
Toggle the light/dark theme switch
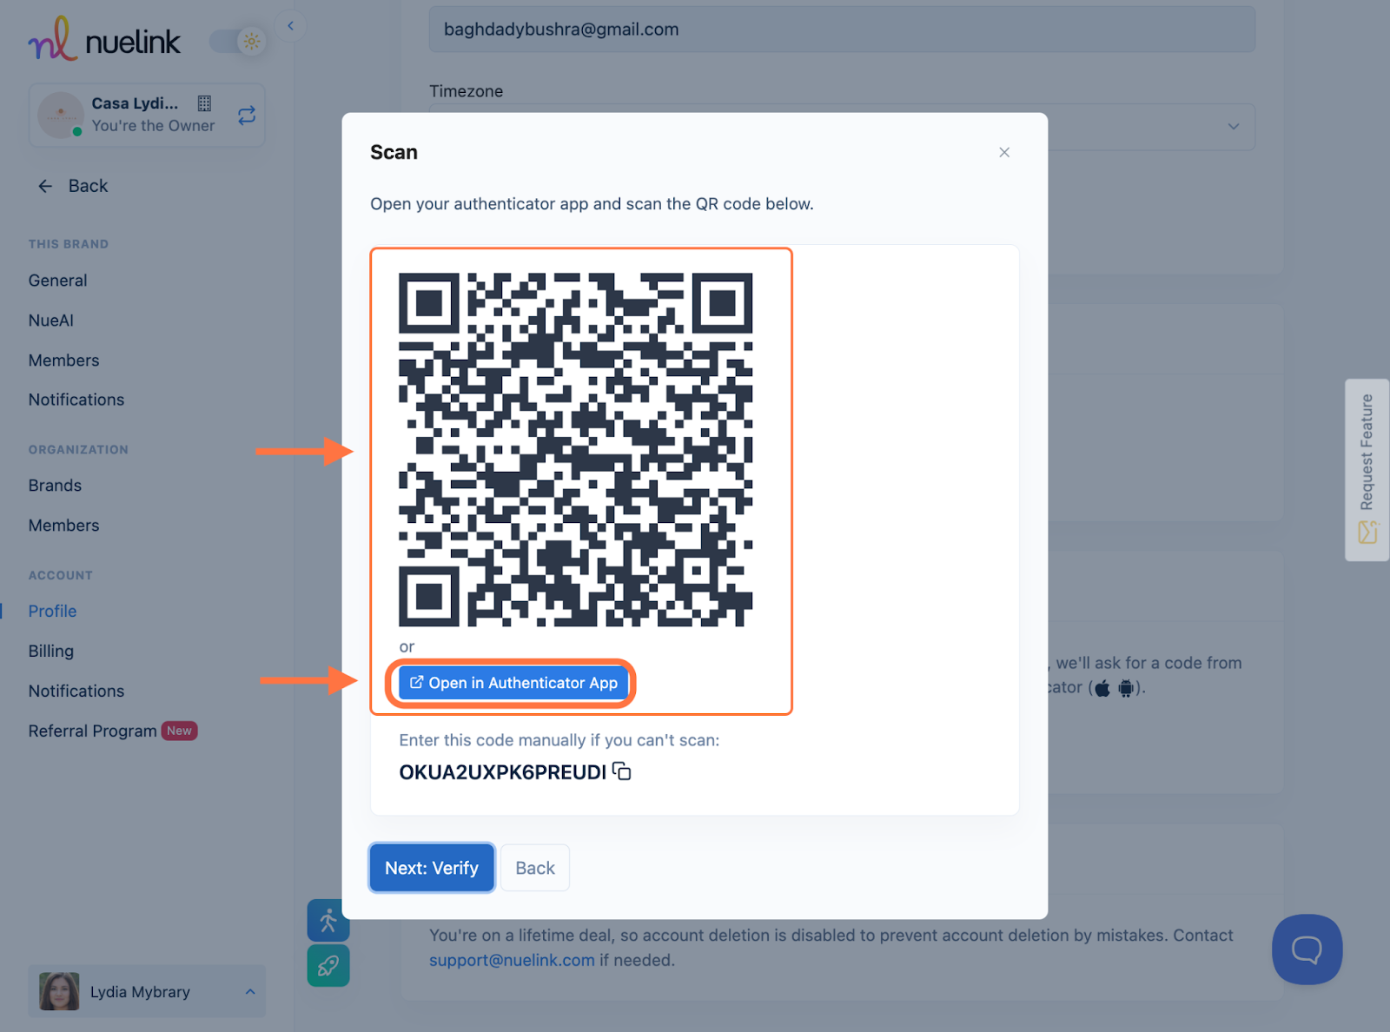coord(237,41)
